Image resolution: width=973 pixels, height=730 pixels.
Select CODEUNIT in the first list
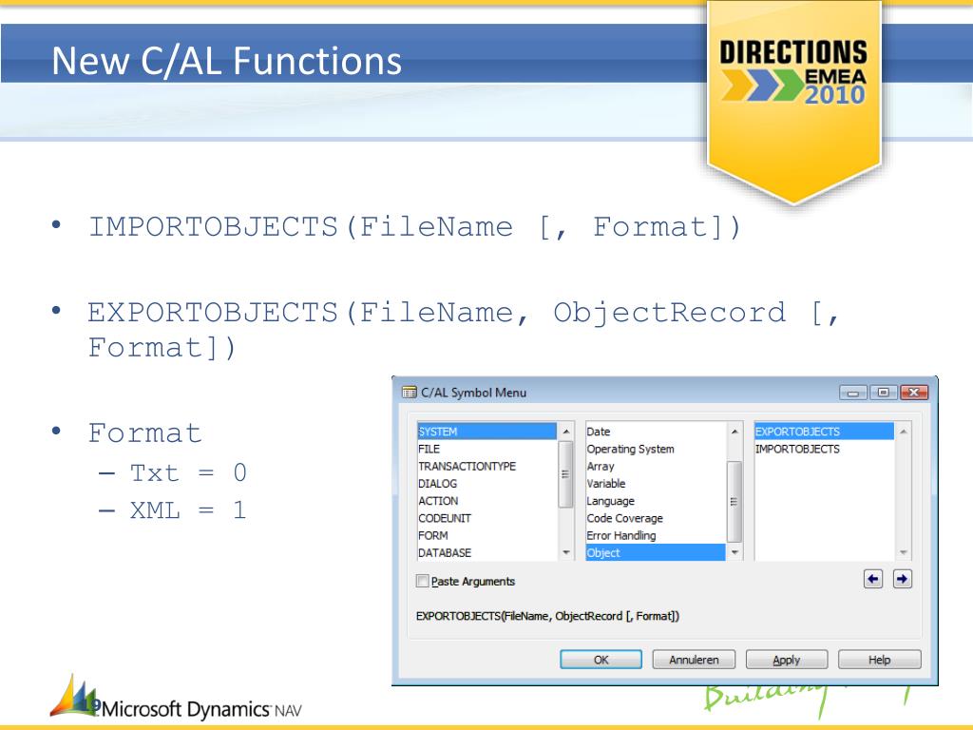(486, 518)
